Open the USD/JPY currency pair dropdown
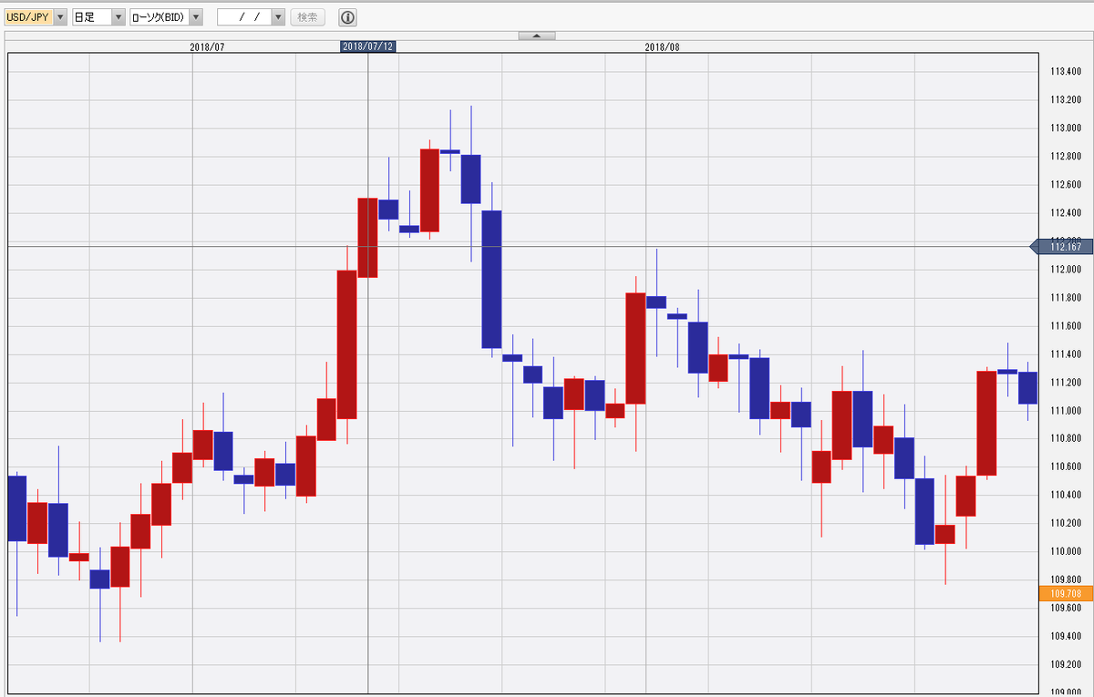Screen dimensions: 1094x697 click(36, 17)
